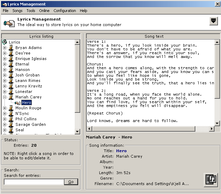
Task: Open the Configuration menu
Action: coord(64,11)
